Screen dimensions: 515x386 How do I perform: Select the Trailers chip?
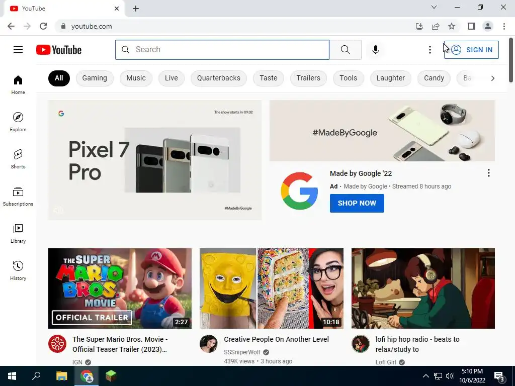tap(308, 78)
